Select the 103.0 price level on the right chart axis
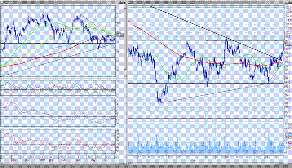 point(288,8)
